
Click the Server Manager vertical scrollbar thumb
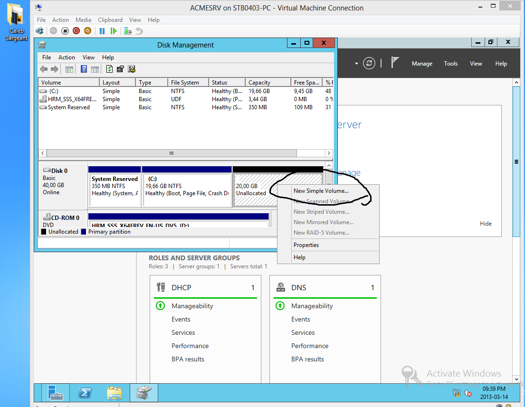[x=516, y=161]
